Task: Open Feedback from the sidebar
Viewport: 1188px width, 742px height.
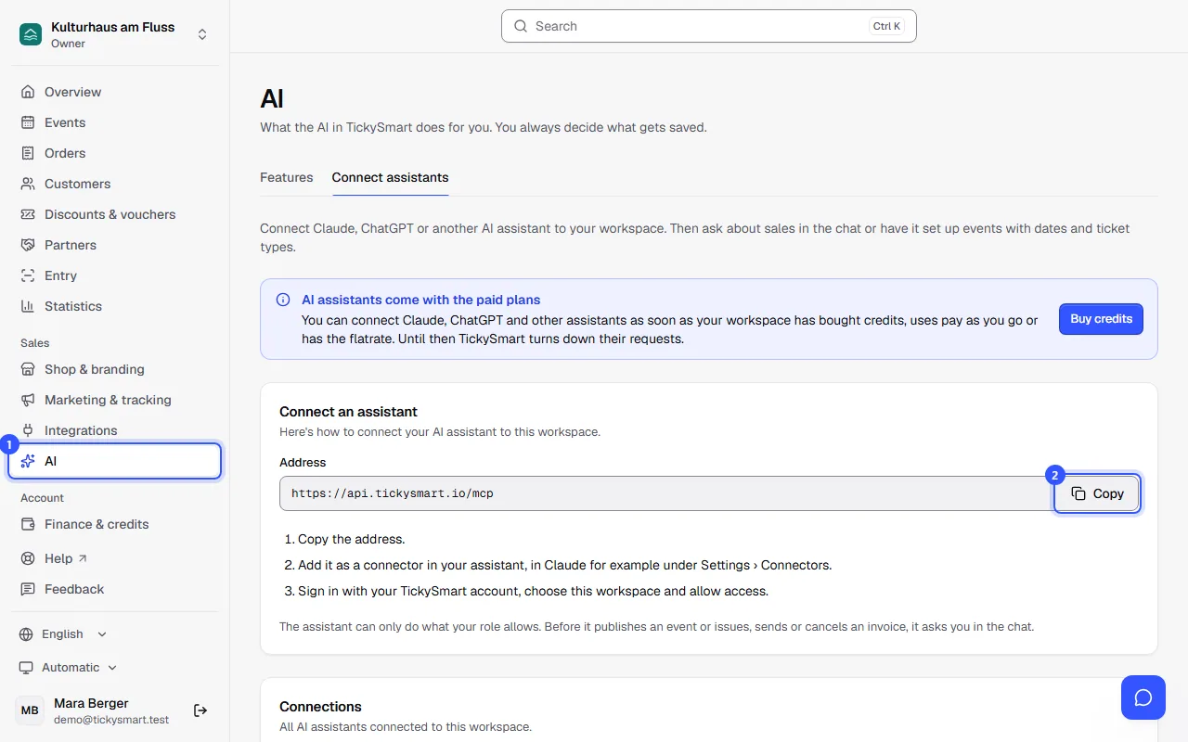Action: pos(115,589)
